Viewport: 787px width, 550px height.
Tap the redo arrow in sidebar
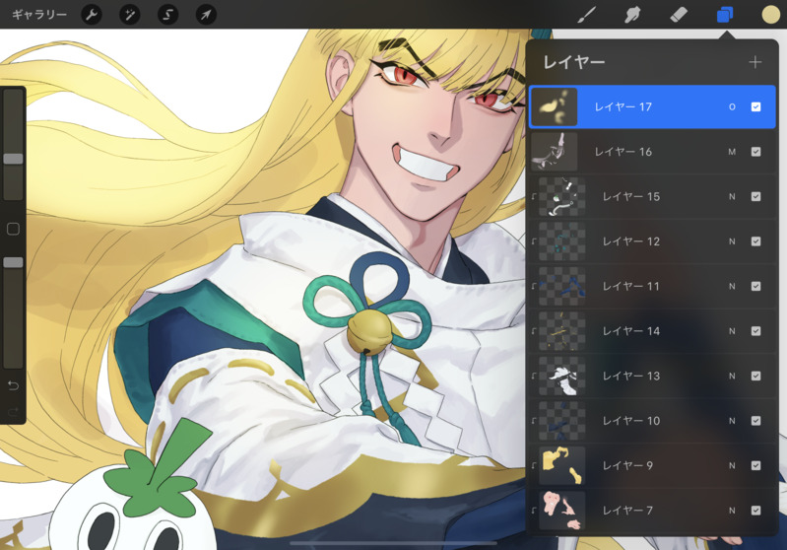(13, 412)
